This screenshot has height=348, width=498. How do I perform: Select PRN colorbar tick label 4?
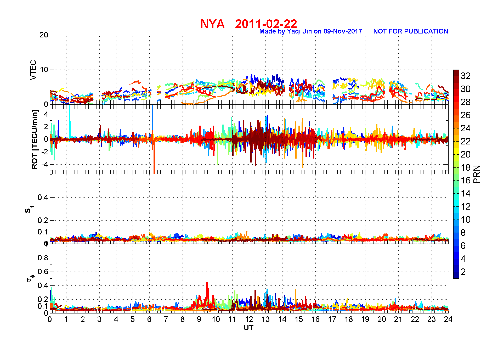pos(463,259)
